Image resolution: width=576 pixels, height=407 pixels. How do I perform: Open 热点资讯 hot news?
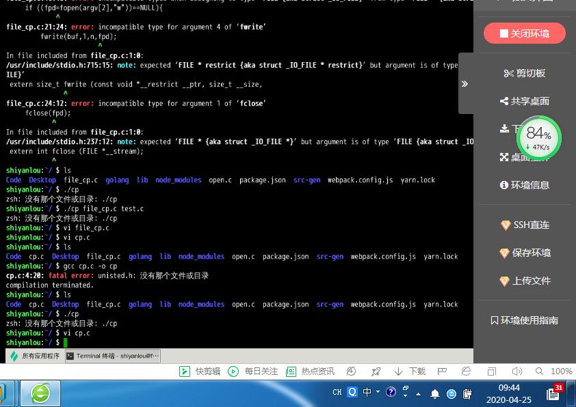pos(310,371)
